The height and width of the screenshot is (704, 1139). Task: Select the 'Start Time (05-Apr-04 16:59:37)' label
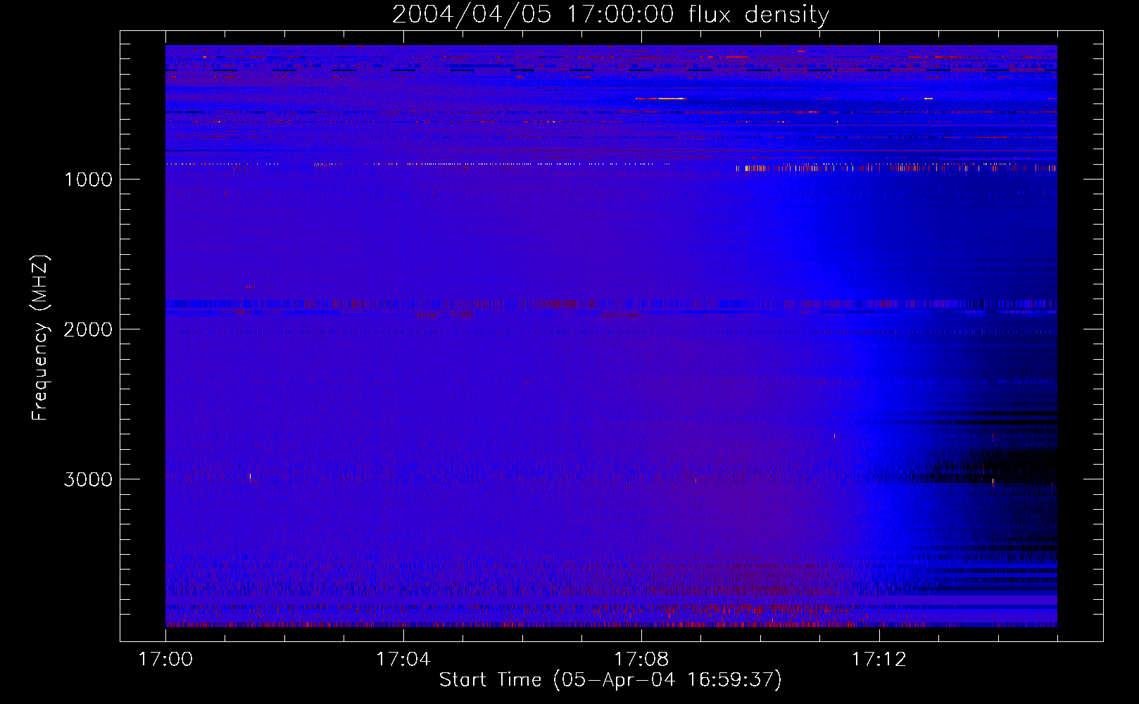point(610,680)
